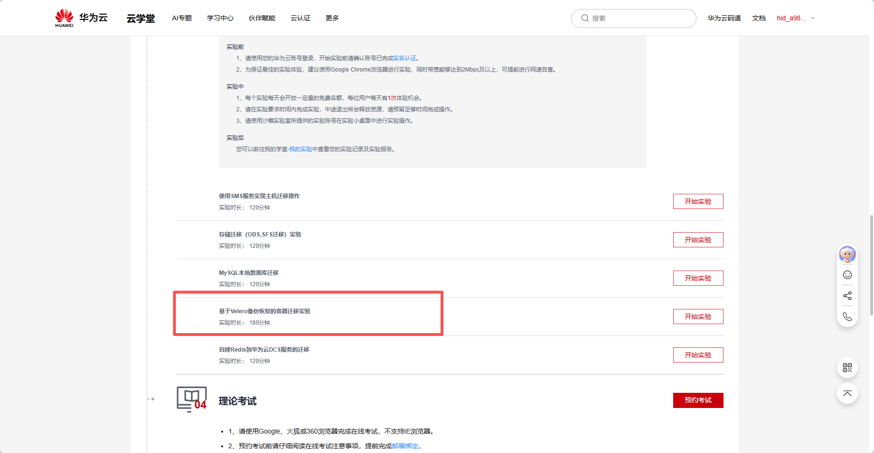The height and width of the screenshot is (453, 874).
Task: Start the SMS主机迁移 experiment
Action: click(698, 201)
